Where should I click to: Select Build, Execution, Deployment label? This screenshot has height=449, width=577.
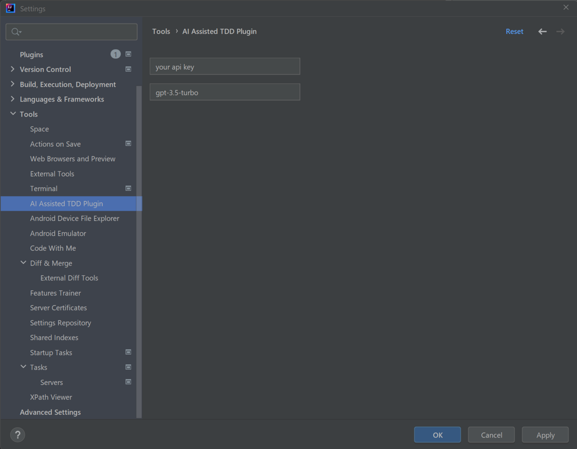68,84
